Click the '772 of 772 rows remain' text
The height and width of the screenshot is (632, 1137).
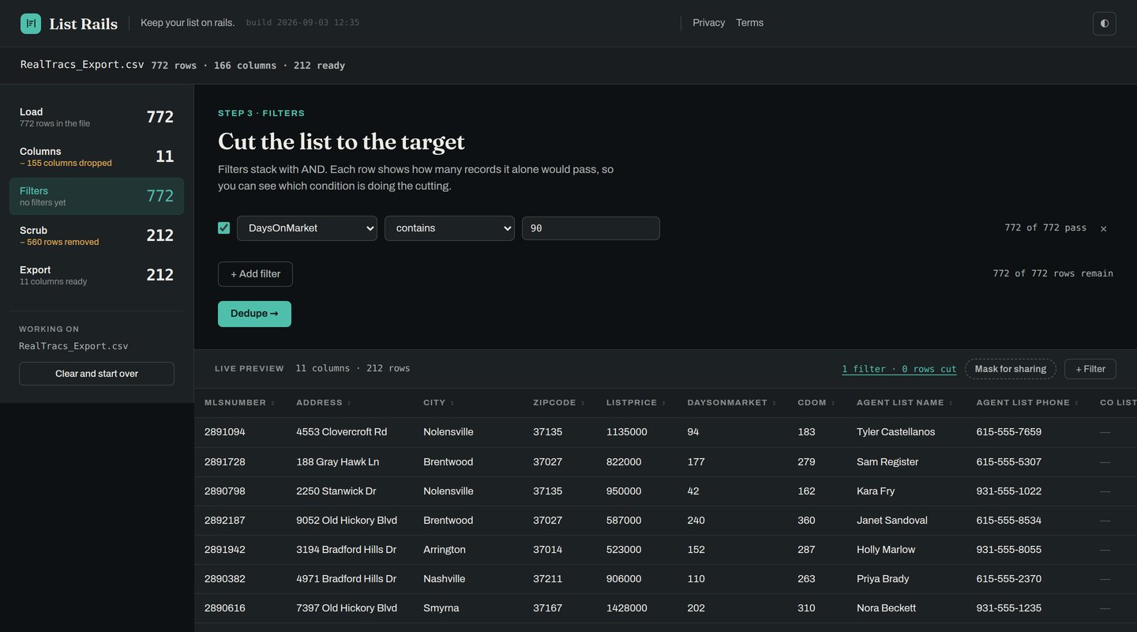pyautogui.click(x=1053, y=273)
